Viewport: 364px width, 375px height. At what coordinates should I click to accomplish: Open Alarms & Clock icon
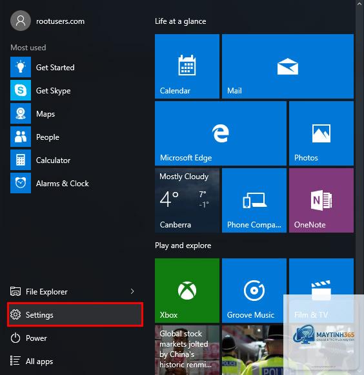click(21, 183)
